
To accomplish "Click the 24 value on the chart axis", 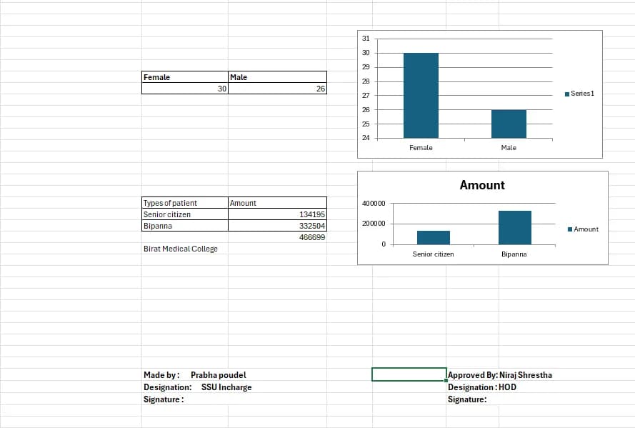I will click(366, 138).
